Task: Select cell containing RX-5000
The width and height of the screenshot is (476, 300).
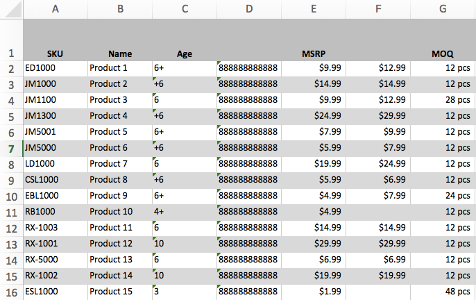Action: (x=55, y=260)
